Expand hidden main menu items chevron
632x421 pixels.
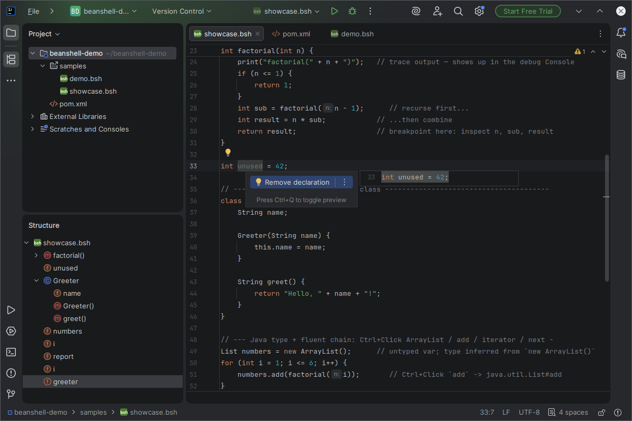[52, 11]
